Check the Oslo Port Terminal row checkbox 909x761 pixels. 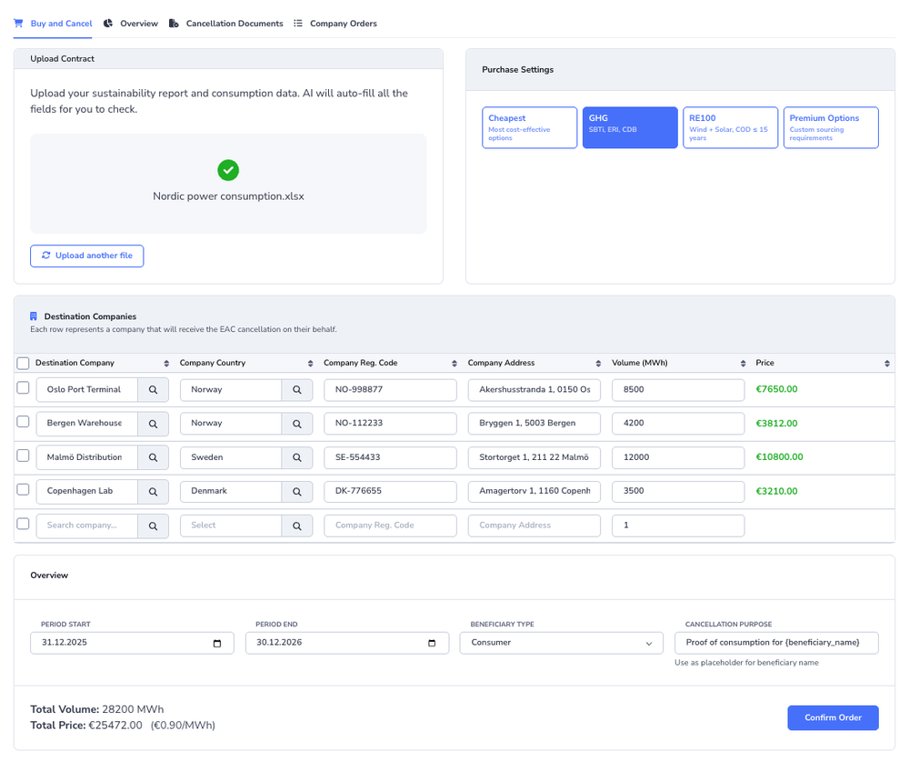point(24,388)
